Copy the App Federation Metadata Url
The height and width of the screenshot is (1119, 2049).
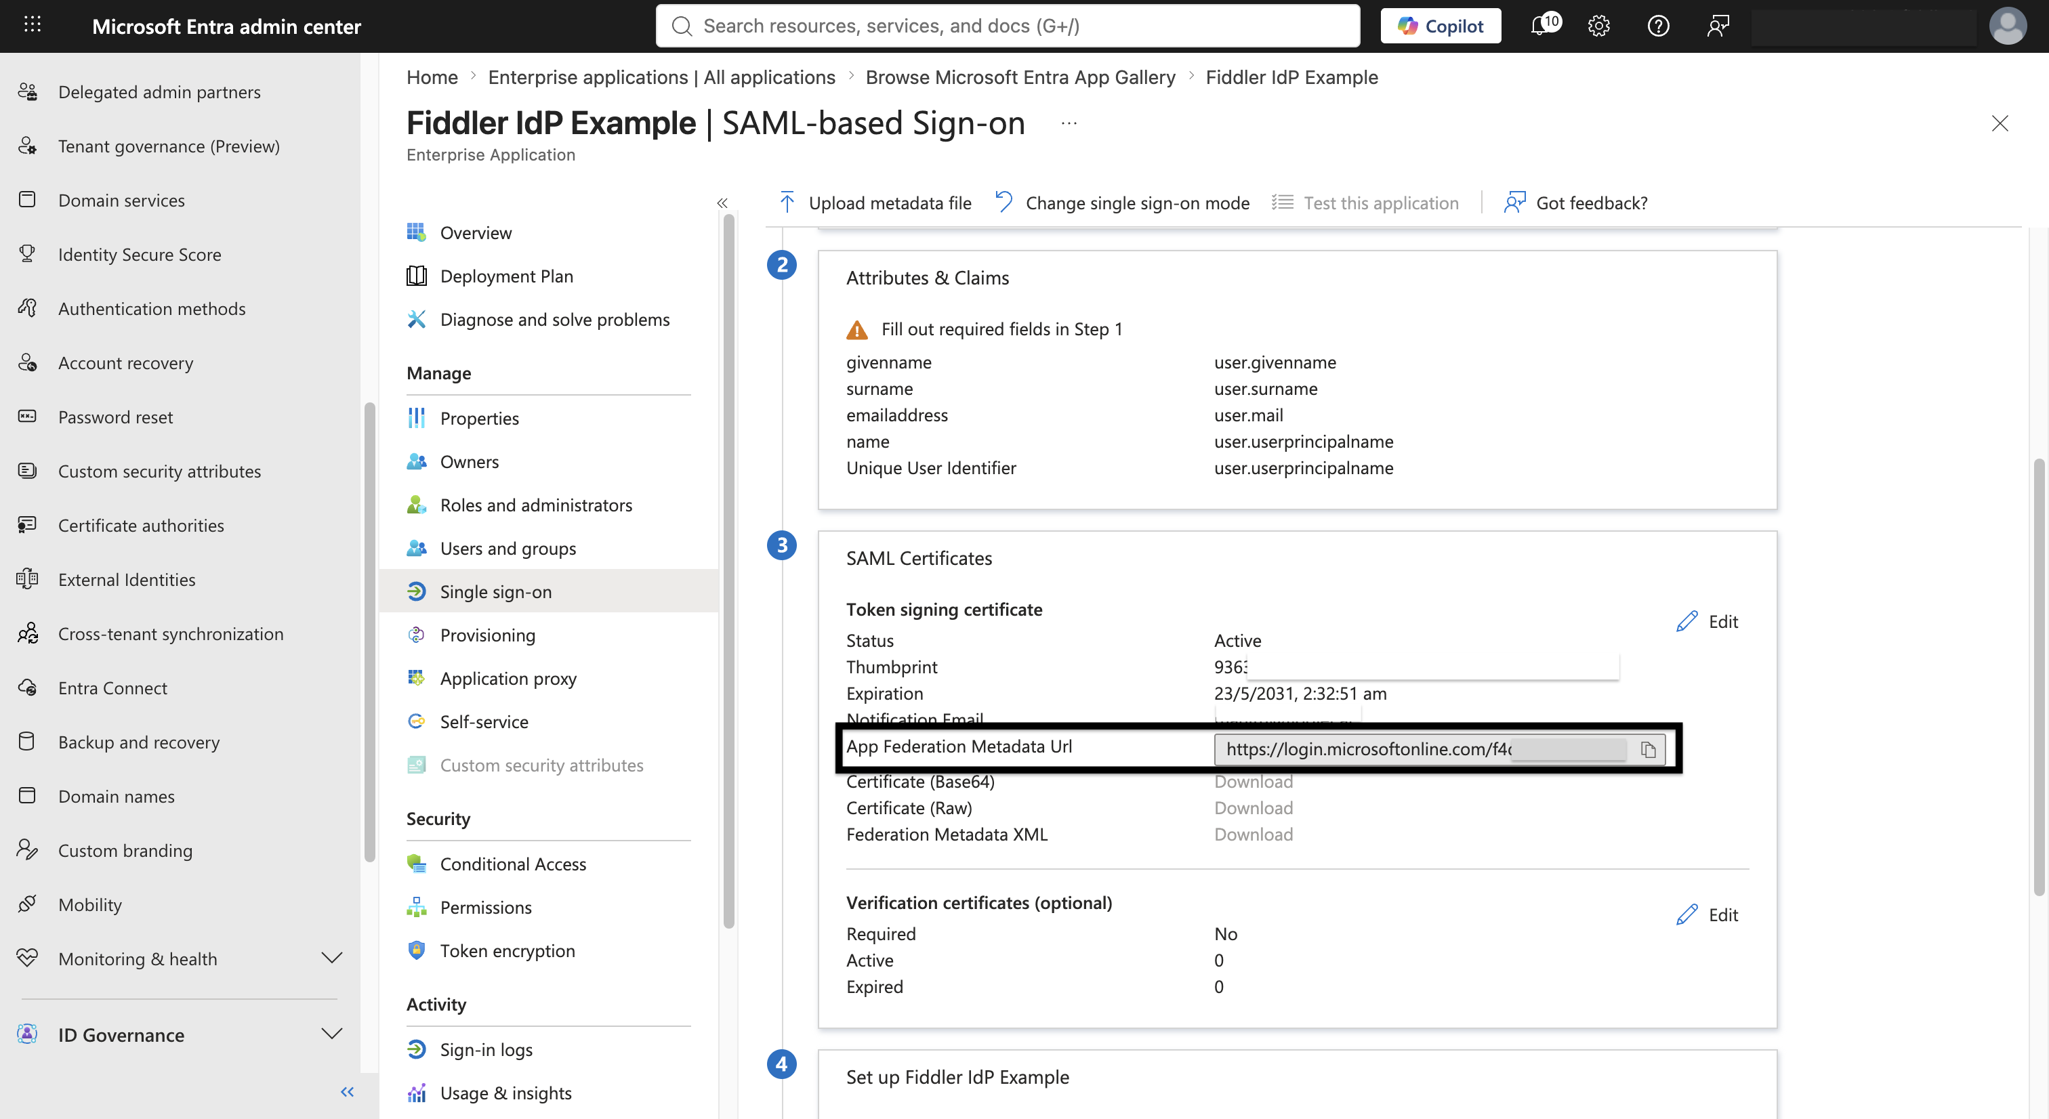tap(1648, 750)
